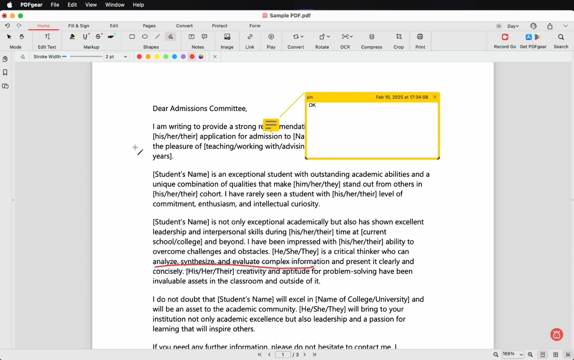This screenshot has height=360, width=574.
Task: Open the page thumbnails sidebar panel
Action: point(5,59)
